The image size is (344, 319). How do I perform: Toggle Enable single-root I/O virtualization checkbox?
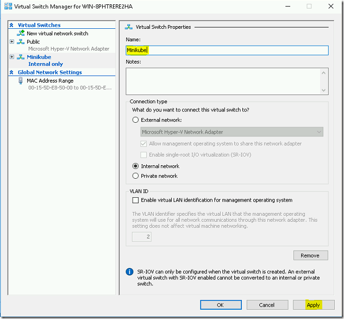(x=143, y=155)
